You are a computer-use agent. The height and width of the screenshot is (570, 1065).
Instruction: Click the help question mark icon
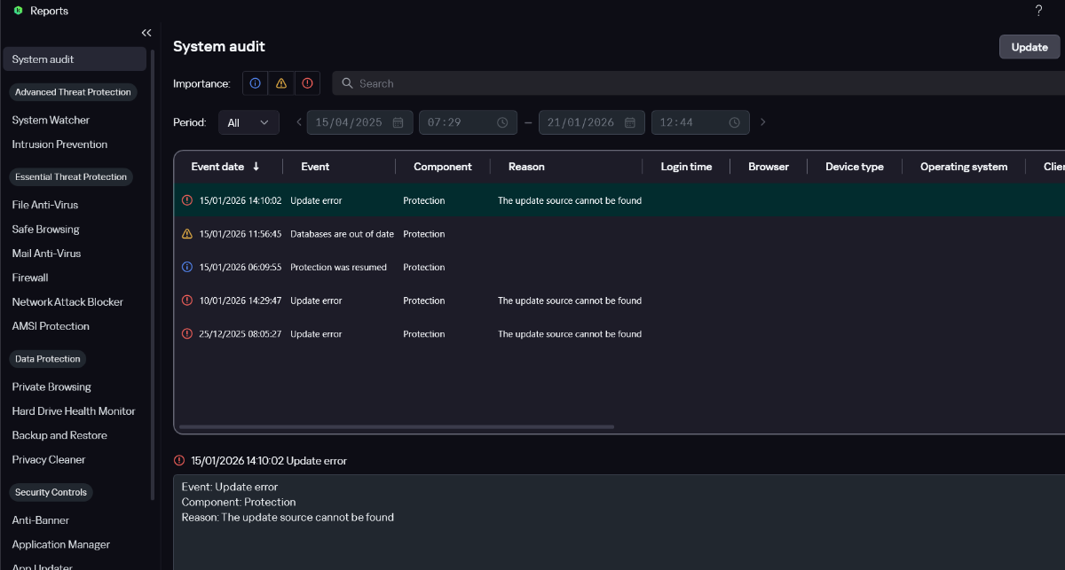1038,11
